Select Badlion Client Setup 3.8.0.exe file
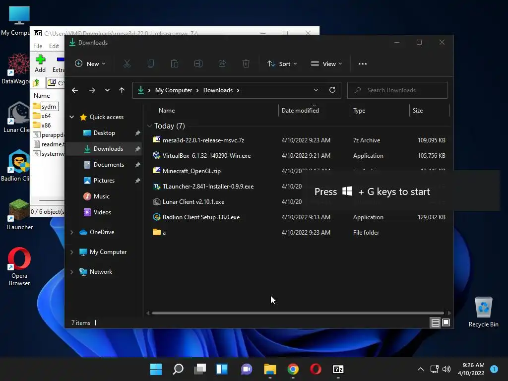This screenshot has width=508, height=381. coord(201,217)
